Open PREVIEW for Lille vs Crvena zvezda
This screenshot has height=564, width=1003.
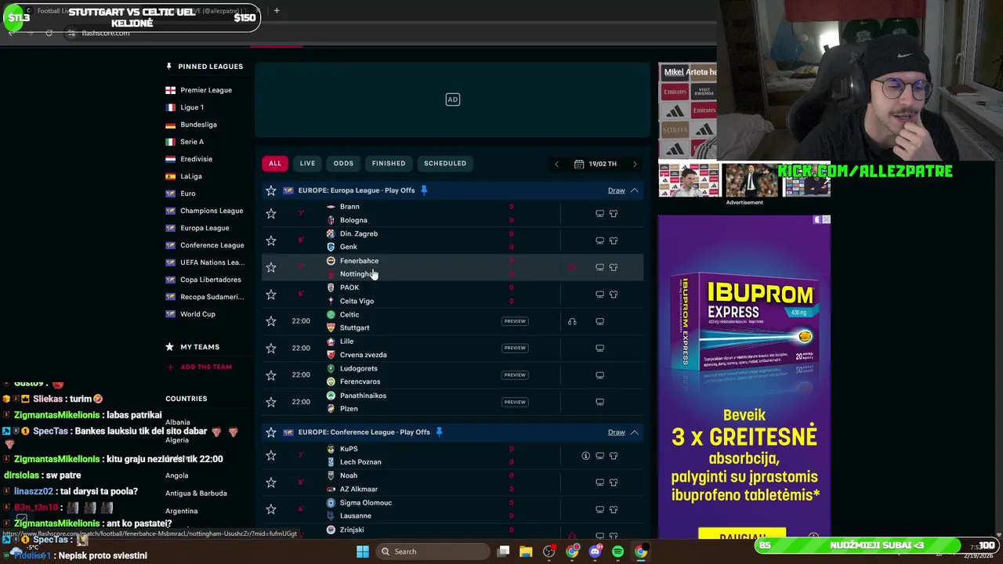[x=515, y=348]
